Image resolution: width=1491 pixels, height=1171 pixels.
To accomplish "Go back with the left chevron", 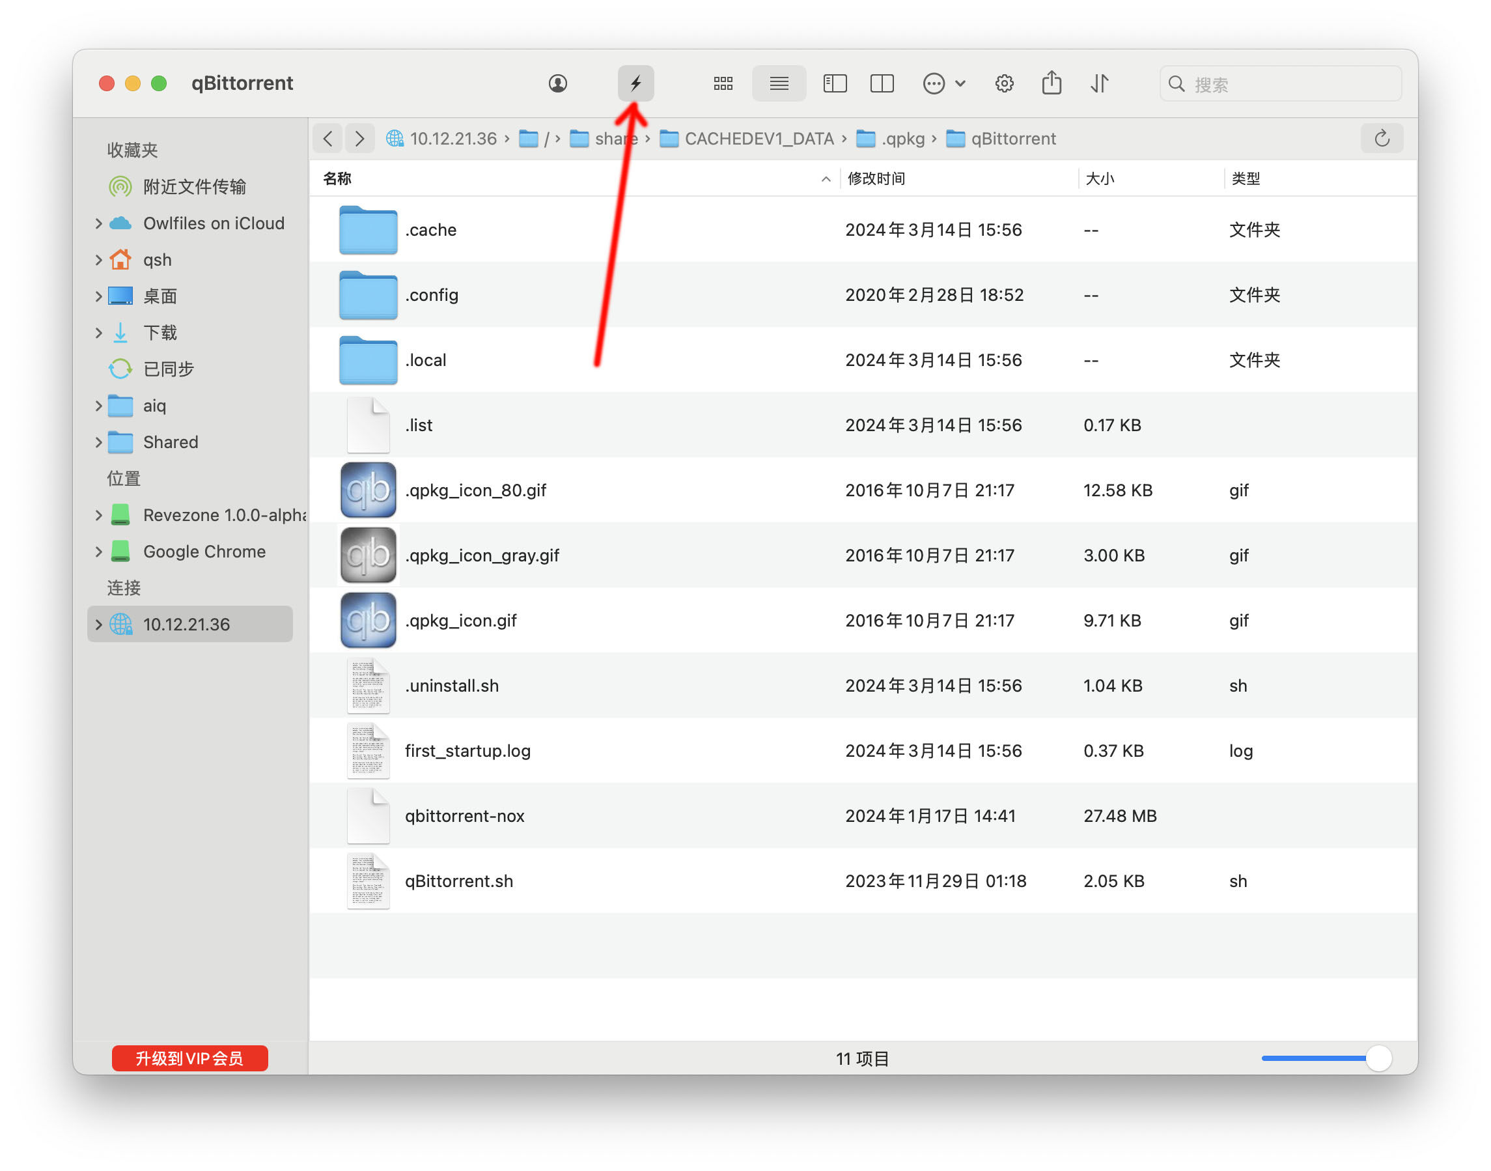I will 328,139.
